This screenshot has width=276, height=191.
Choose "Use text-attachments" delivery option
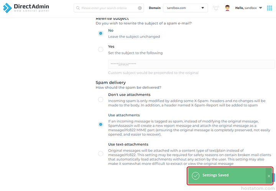pyautogui.click(x=100, y=153)
